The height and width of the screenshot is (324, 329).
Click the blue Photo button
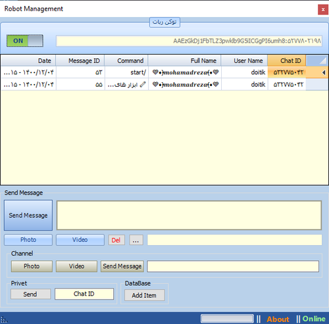[x=28, y=240]
